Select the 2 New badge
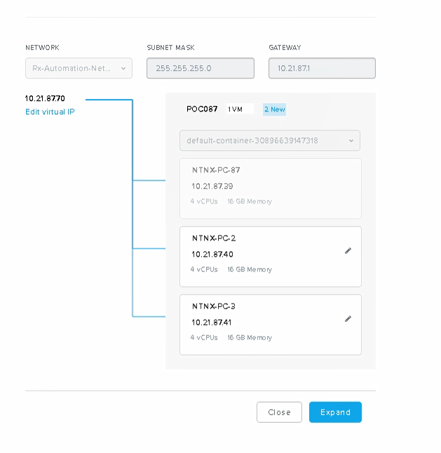The image size is (441, 453). pyautogui.click(x=274, y=109)
